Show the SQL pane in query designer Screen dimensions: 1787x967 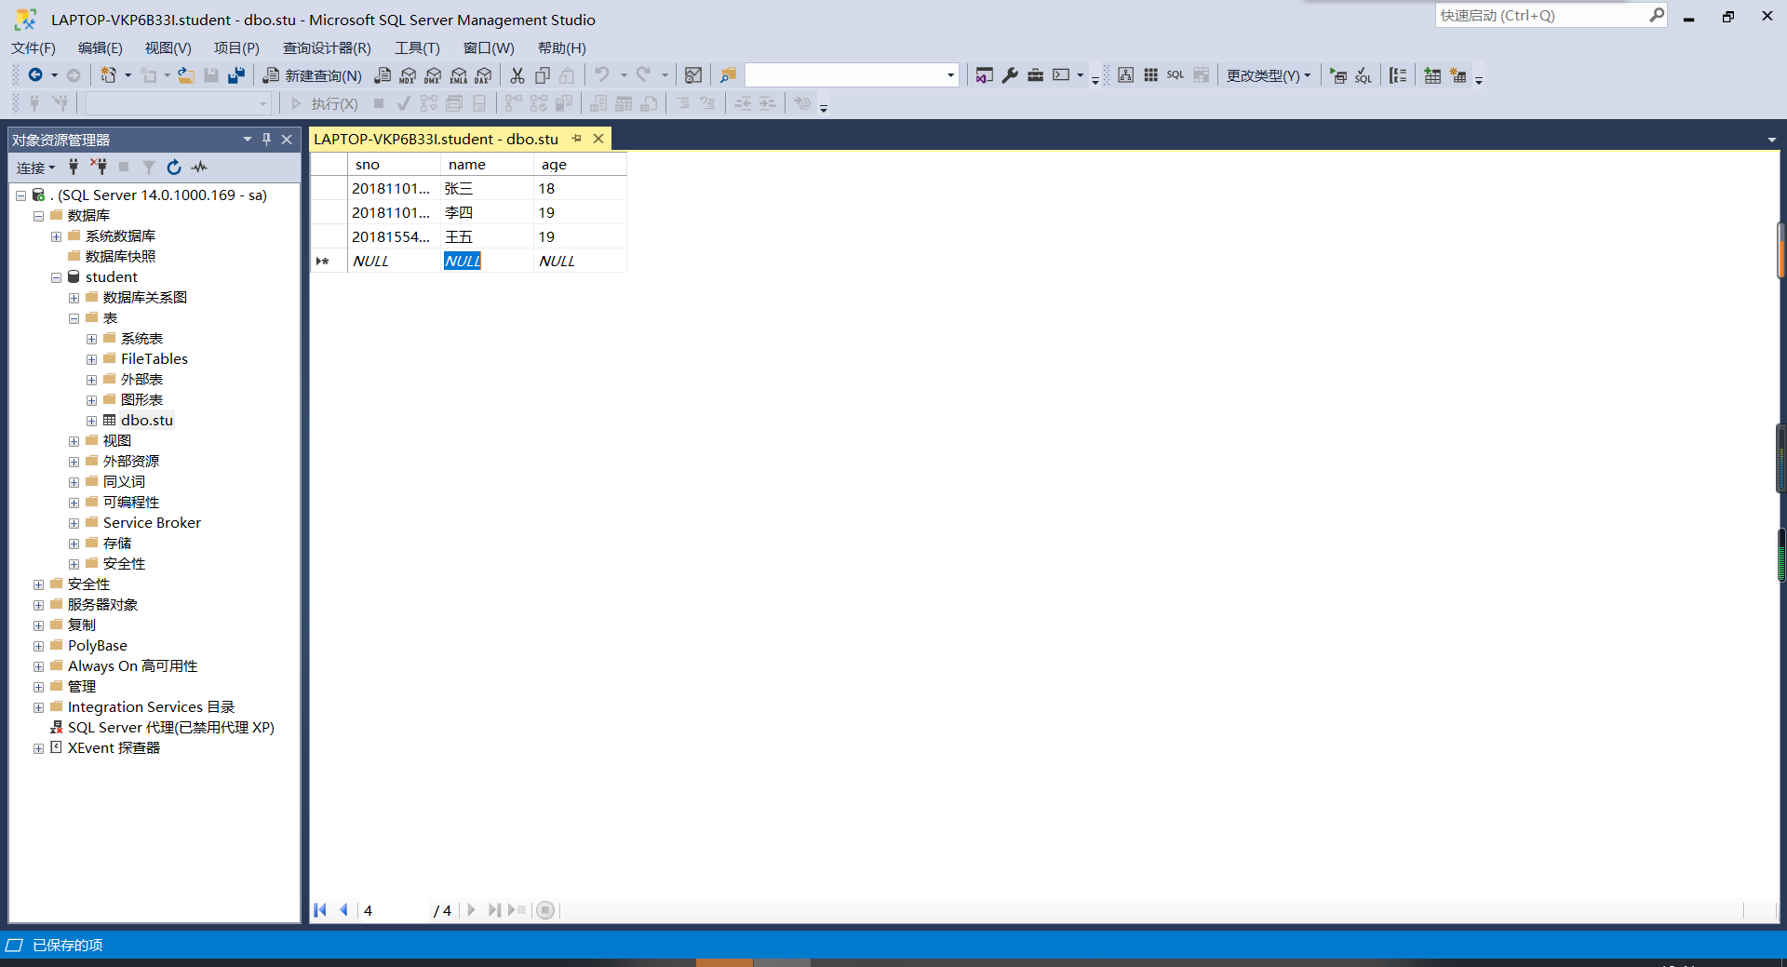1176,75
